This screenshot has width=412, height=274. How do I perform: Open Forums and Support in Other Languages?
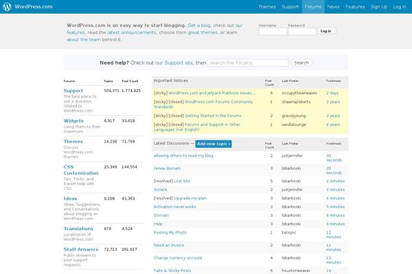pos(197,127)
